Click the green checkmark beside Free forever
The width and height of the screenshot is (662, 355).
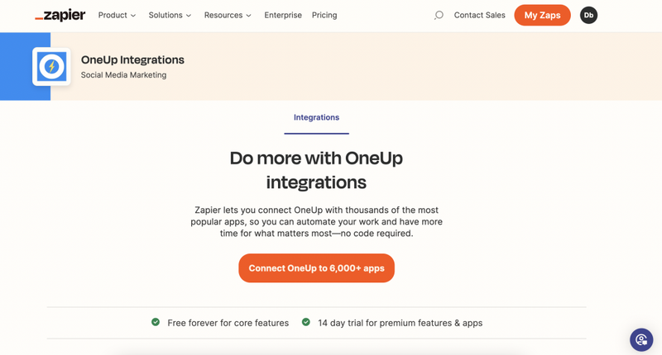tap(156, 322)
